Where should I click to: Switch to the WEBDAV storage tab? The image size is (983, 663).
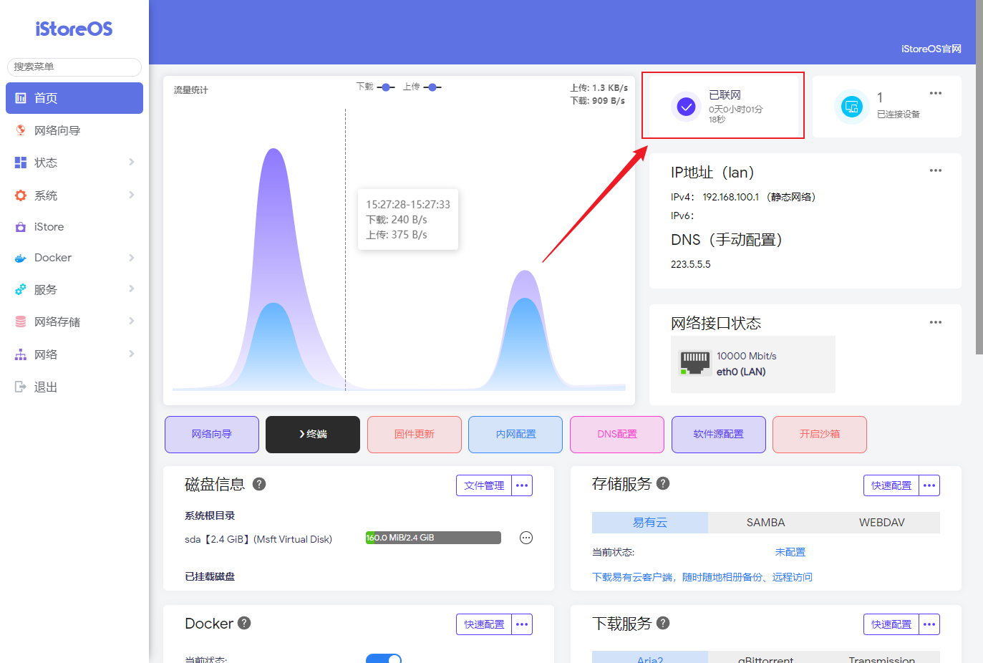point(882,523)
